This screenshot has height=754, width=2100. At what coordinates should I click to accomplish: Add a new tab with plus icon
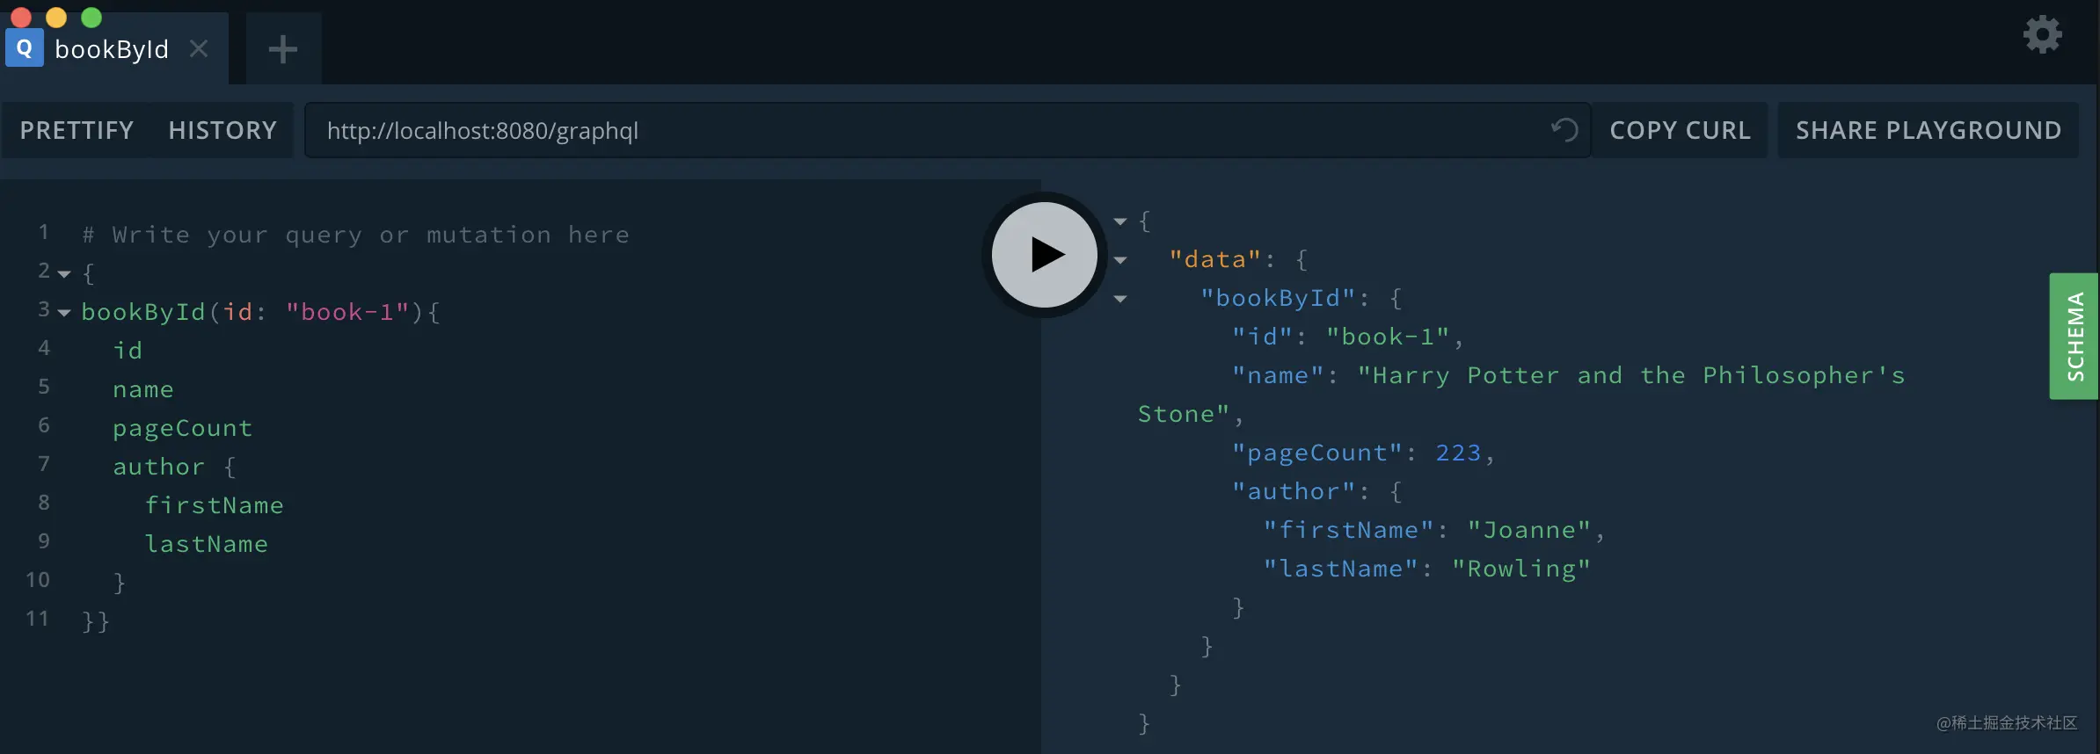(282, 49)
